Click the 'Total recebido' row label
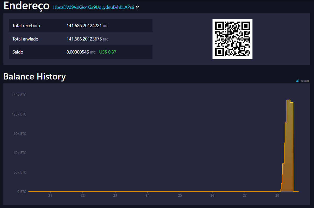This screenshot has width=314, height=208. (26, 26)
